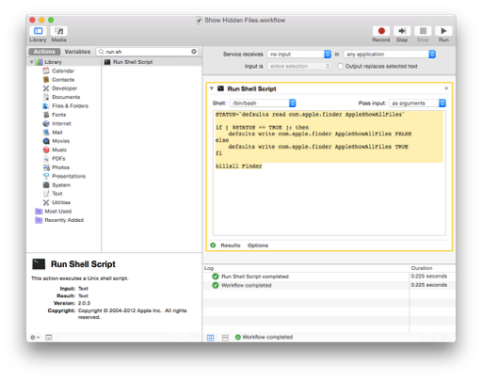Enable Output replaces selected text checkbox
The height and width of the screenshot is (379, 482).
point(340,67)
